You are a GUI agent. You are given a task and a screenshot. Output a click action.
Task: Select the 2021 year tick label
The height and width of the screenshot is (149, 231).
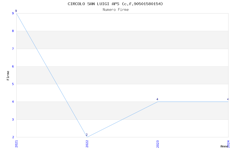(x=16, y=144)
